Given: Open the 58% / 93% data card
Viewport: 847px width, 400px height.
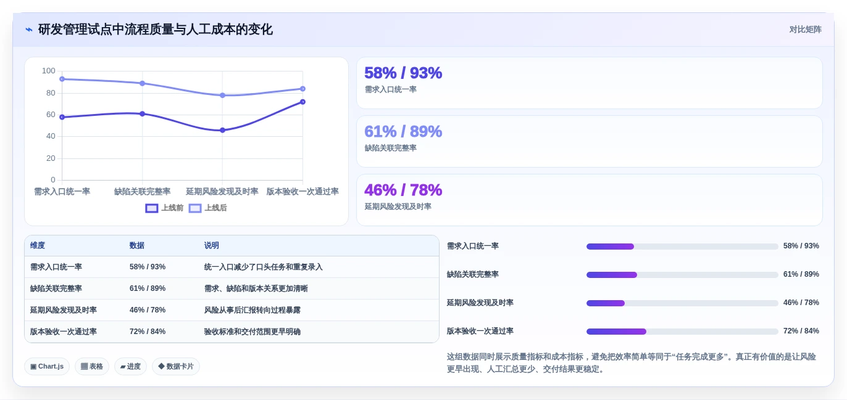Looking at the screenshot, I should click(x=590, y=83).
